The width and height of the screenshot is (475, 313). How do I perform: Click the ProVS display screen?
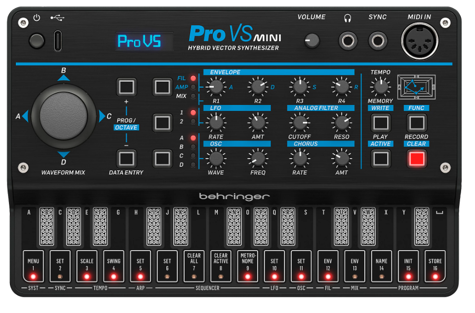pos(144,41)
